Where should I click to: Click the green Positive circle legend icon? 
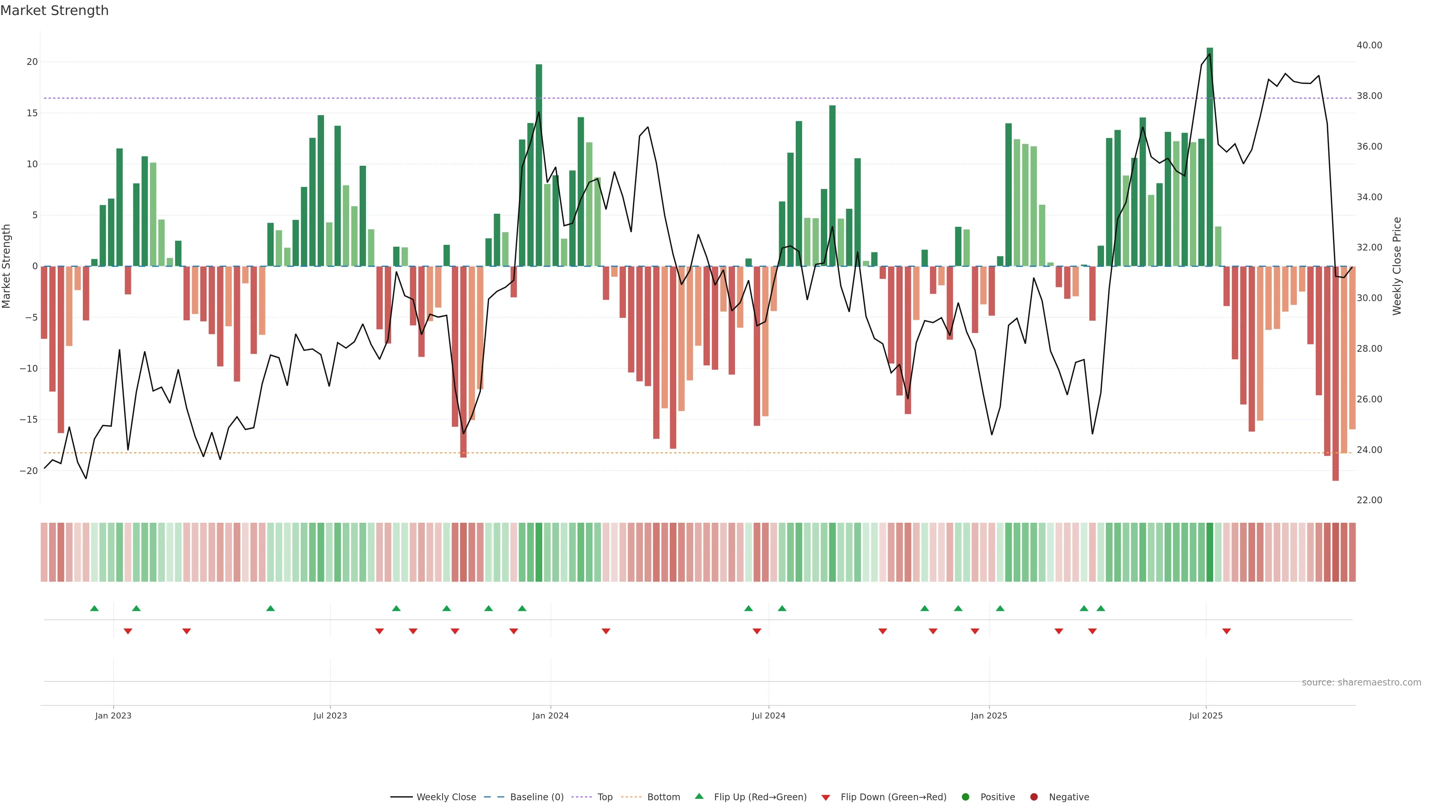965,797
